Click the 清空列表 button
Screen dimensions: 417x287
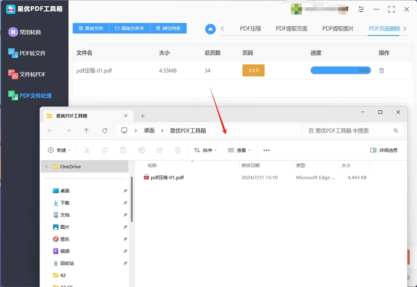pyautogui.click(x=168, y=28)
